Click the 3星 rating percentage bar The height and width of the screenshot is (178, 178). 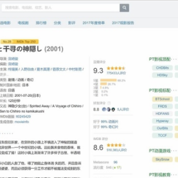tap(101, 88)
